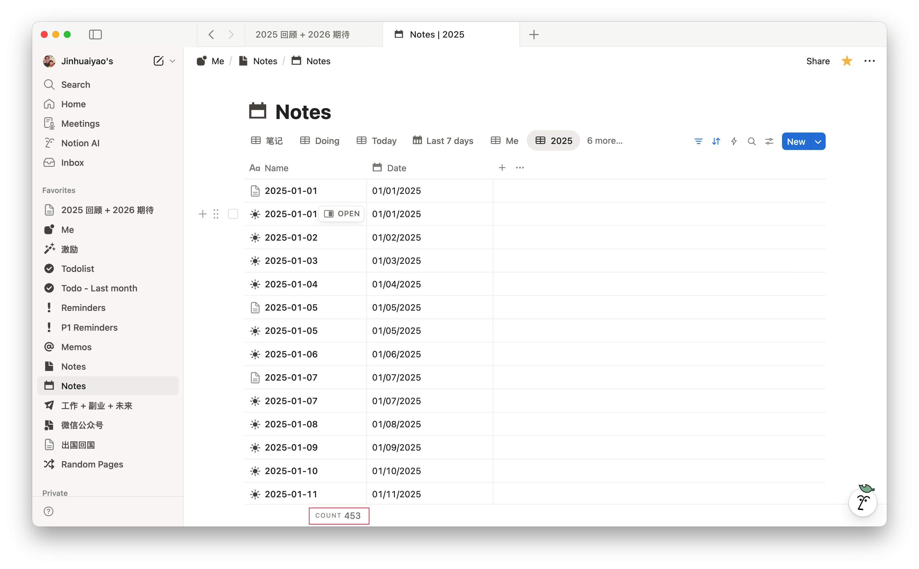The image size is (919, 569).
Task: Create new page with compose icon
Action: (158, 61)
